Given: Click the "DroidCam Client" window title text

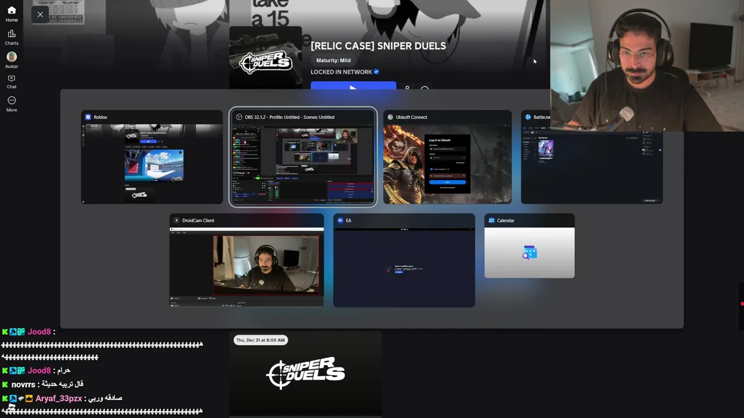Looking at the screenshot, I should click(x=198, y=221).
